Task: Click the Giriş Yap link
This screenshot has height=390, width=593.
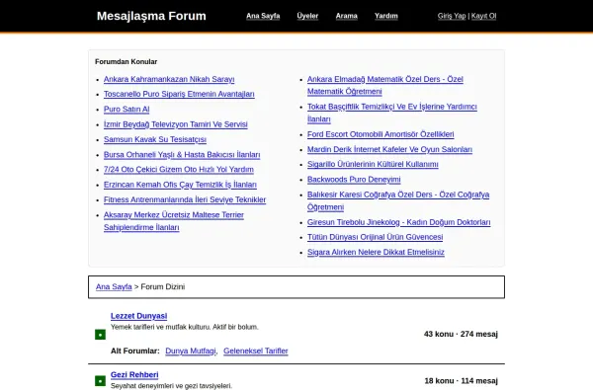Action: tap(452, 16)
